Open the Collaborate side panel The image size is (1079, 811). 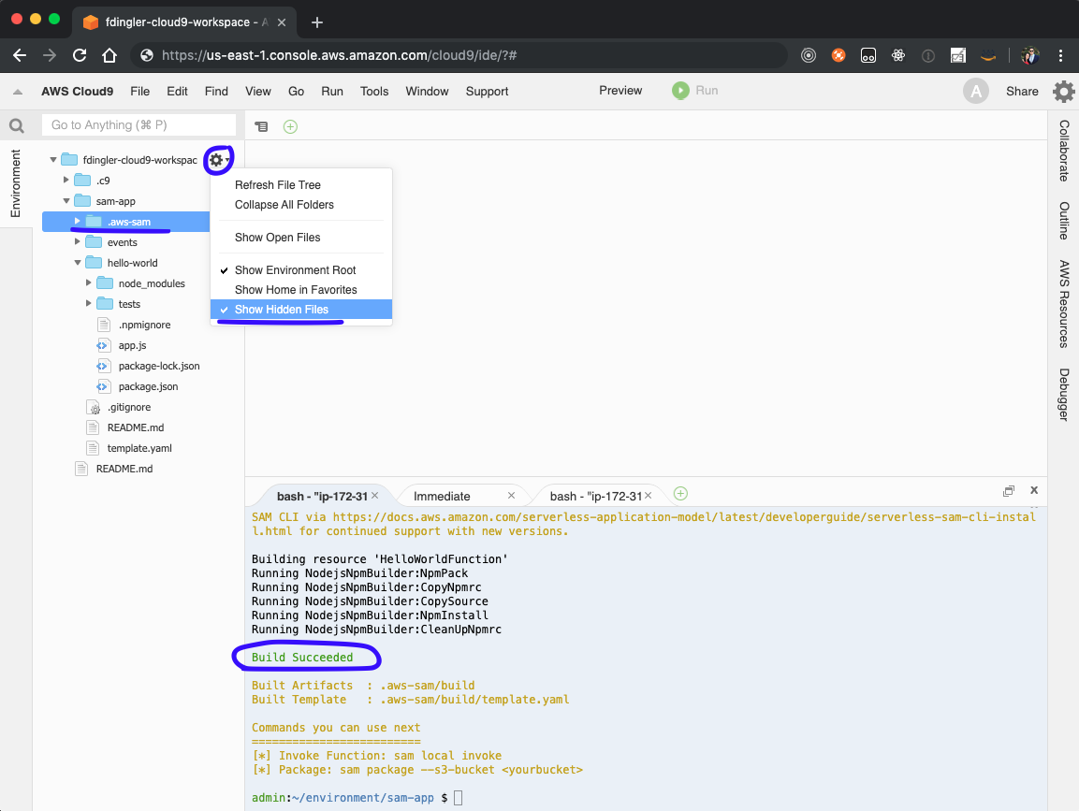point(1064,151)
